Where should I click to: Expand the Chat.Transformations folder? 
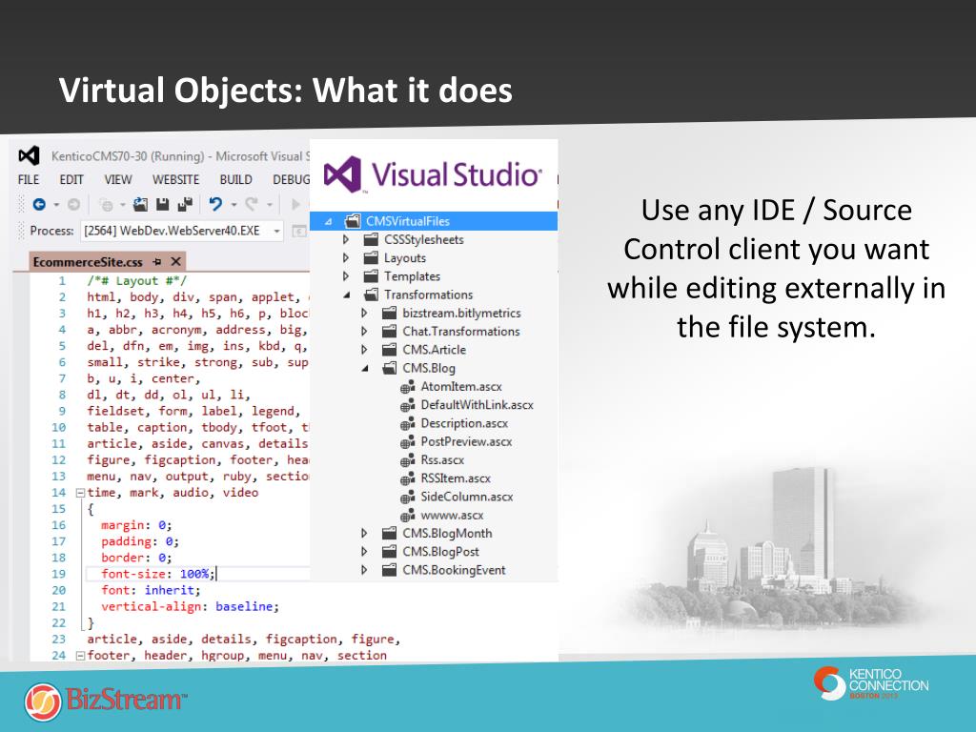(365, 332)
